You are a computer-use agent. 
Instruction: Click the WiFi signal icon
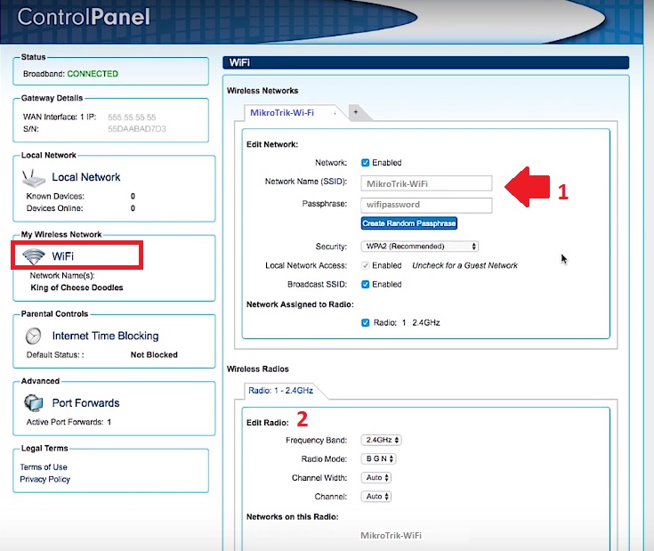[x=34, y=256]
